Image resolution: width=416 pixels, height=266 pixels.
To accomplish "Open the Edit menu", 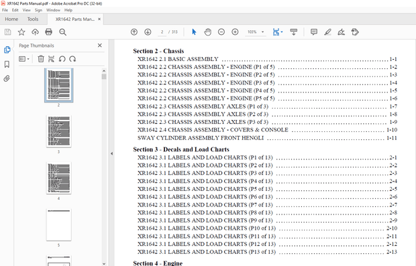I will (x=15, y=10).
